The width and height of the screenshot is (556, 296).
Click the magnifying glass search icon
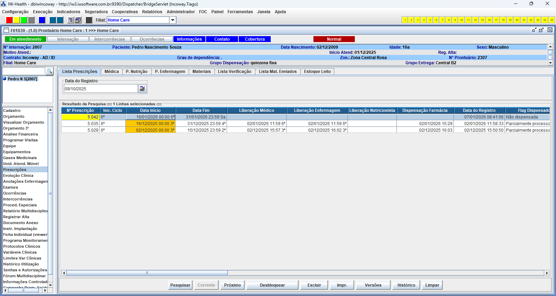tap(50, 72)
